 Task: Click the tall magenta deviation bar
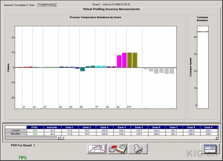124,60
